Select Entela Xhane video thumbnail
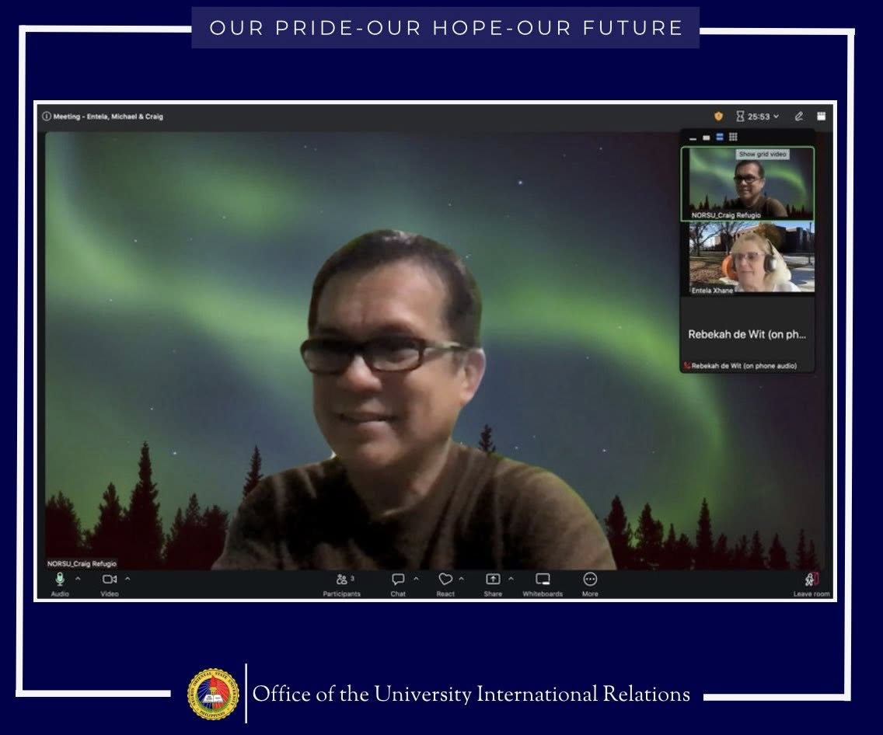The width and height of the screenshot is (883, 735). (748, 258)
